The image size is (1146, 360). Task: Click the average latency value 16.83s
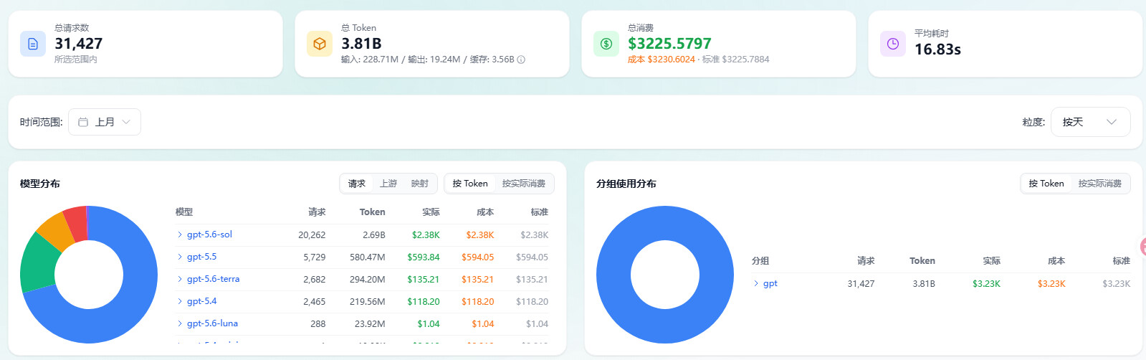[937, 49]
